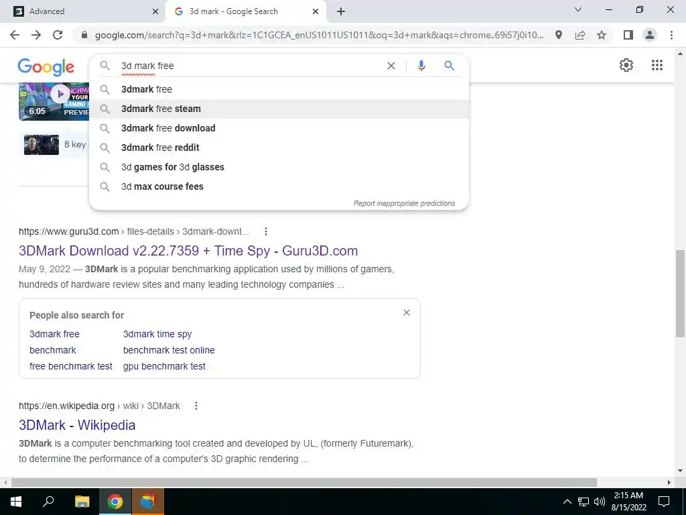Screen dimensions: 686x515
Task: Choose suggestion "3dmark free reddit"
Action: pyautogui.click(x=279, y=148)
